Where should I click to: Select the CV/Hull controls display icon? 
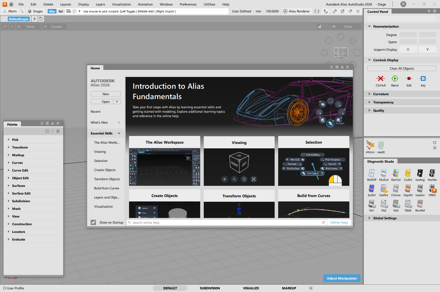click(x=380, y=79)
